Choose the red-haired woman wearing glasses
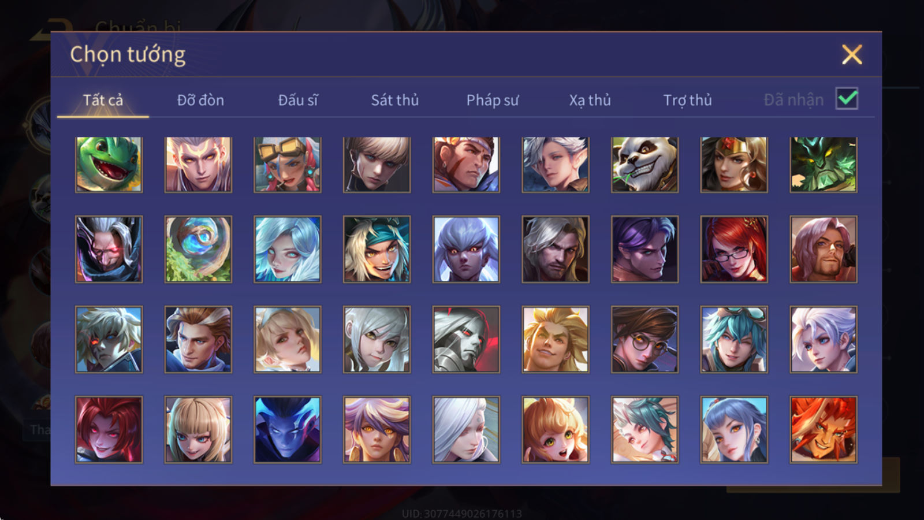The image size is (924, 520). tap(734, 249)
